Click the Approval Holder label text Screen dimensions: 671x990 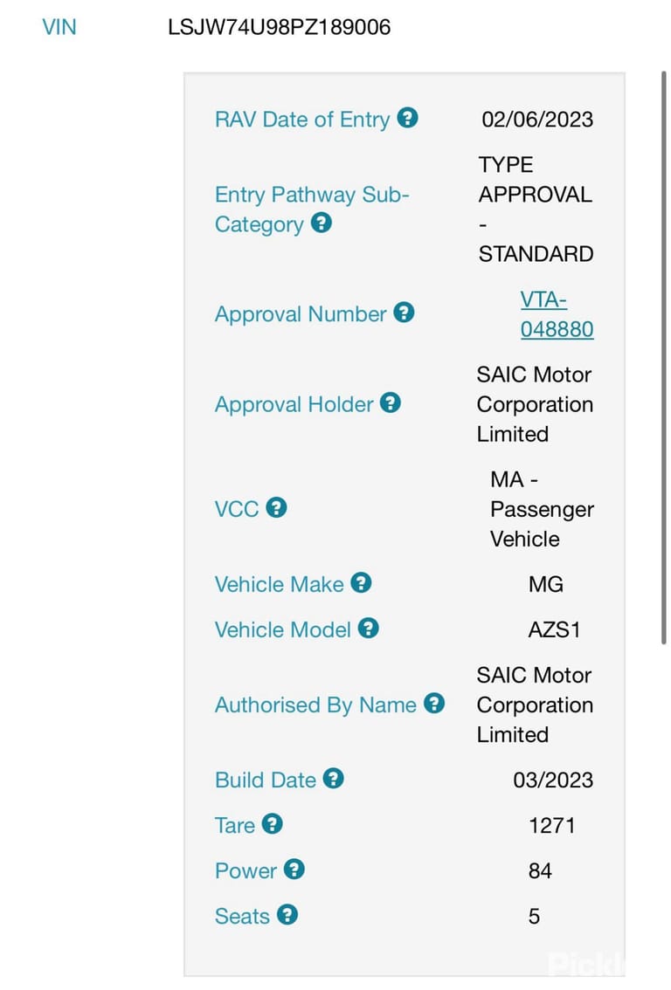(294, 404)
